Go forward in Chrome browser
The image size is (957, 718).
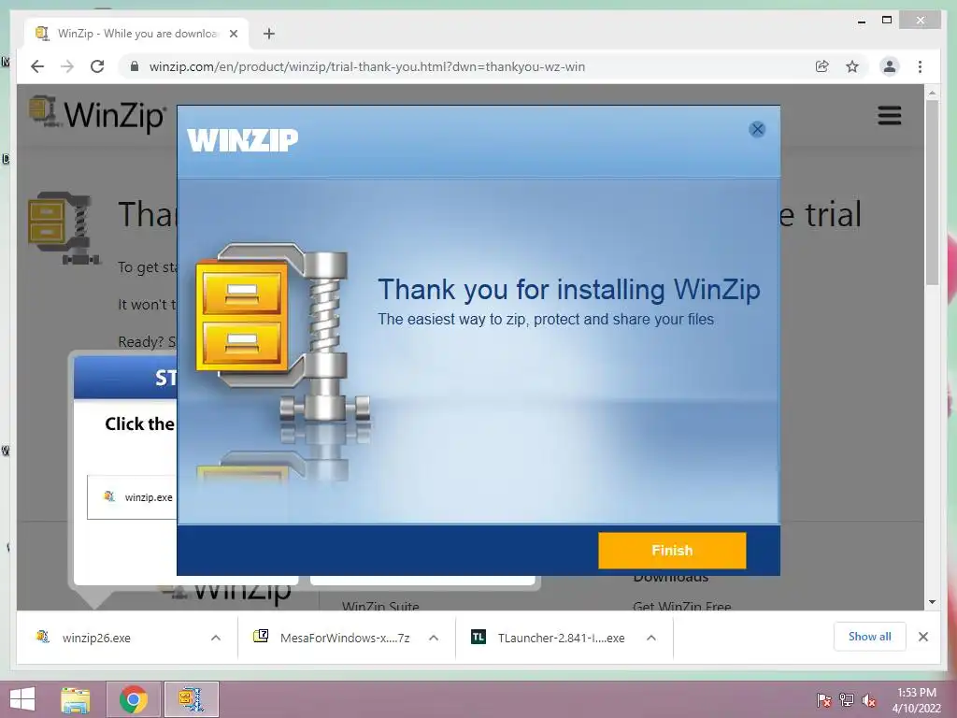67,66
